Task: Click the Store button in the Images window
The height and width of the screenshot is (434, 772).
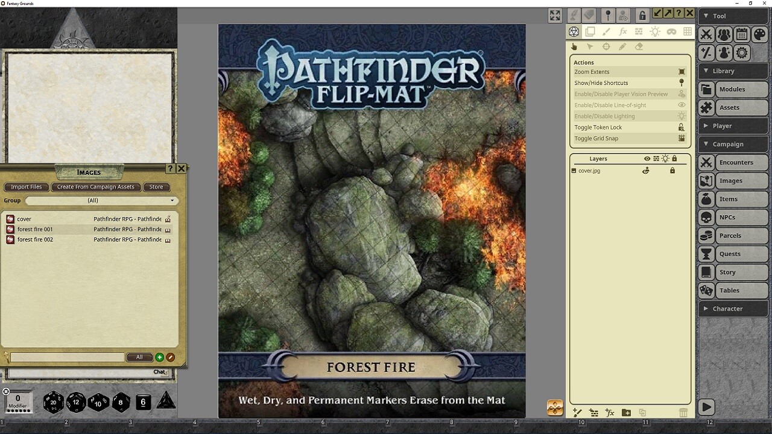Action: (x=156, y=187)
